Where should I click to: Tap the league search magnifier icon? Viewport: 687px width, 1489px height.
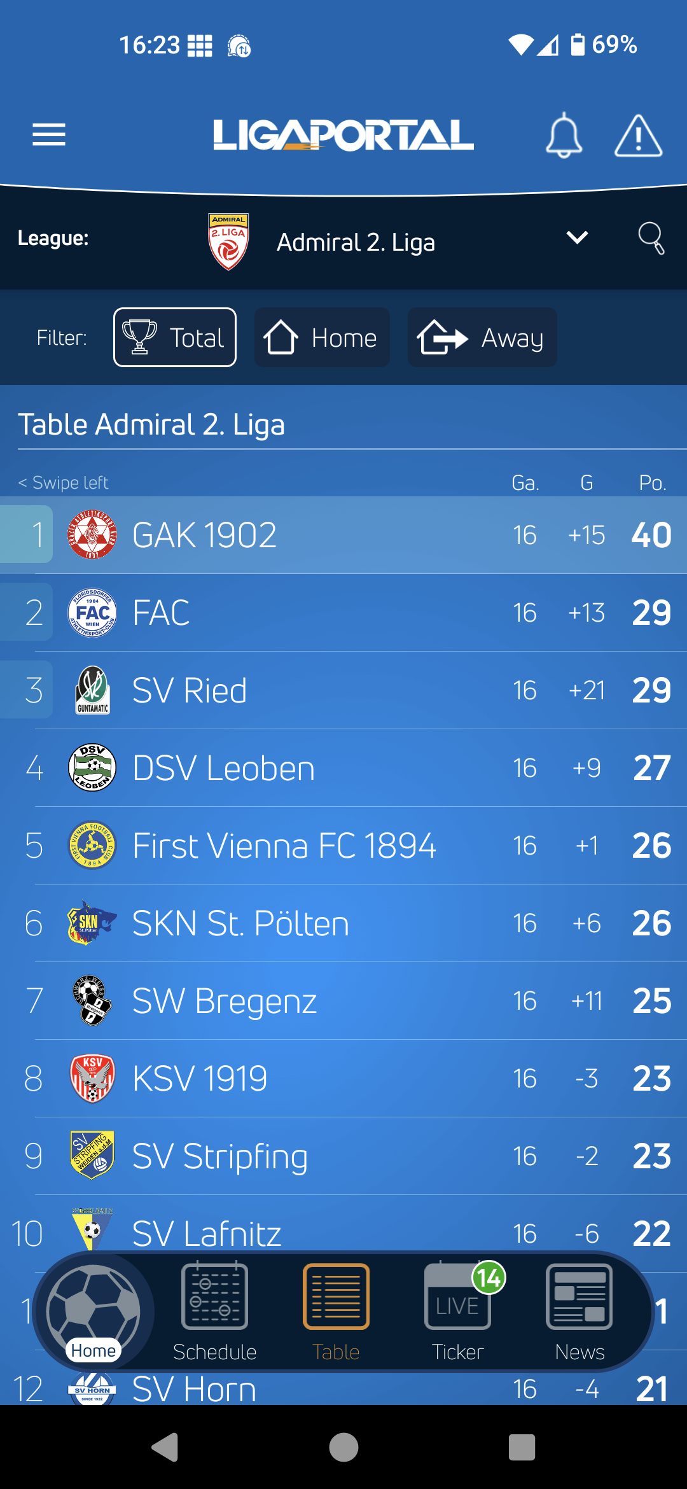651,239
